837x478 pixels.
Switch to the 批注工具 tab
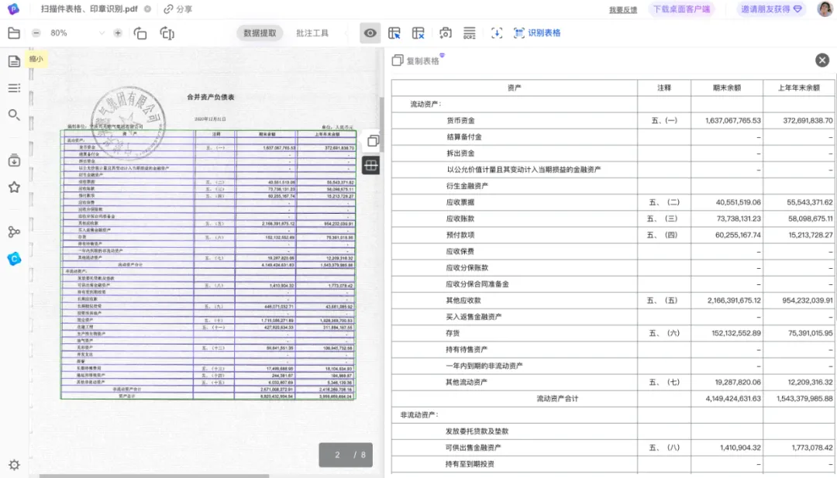(x=312, y=33)
